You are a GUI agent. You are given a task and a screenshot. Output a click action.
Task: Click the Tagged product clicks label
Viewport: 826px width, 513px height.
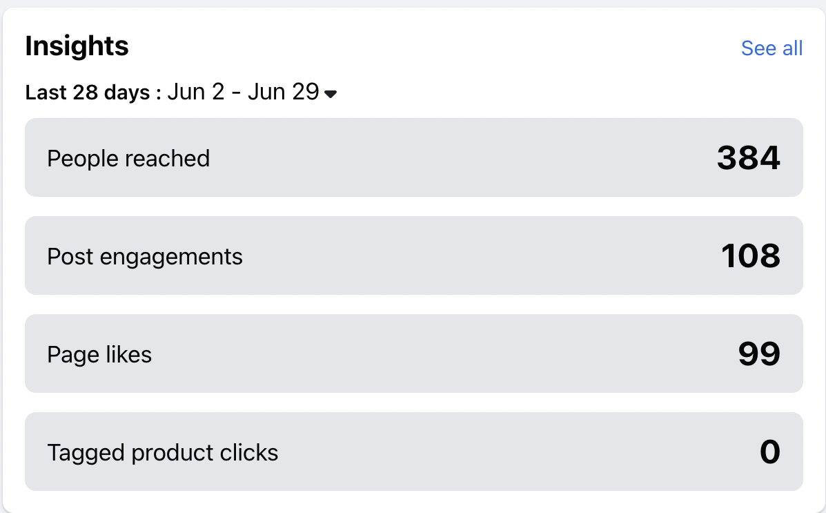click(x=163, y=453)
